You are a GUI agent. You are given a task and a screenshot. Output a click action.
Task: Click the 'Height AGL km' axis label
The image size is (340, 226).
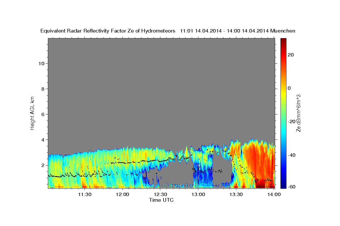click(x=33, y=113)
